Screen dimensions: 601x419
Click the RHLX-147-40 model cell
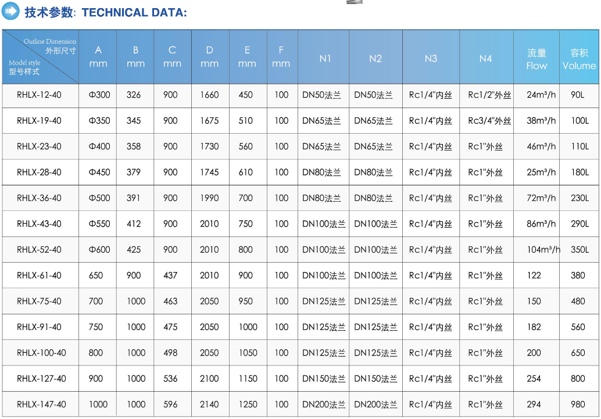tap(41, 404)
